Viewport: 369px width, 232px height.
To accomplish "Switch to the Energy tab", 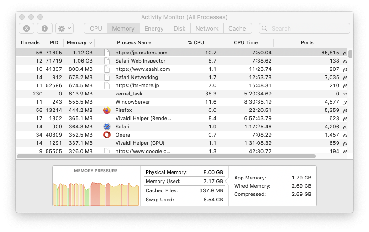I will coord(154,28).
